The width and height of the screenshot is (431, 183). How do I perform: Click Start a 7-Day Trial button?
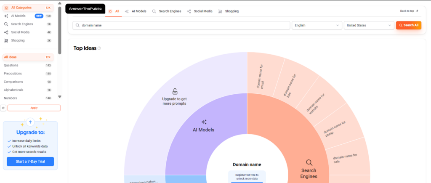point(30,162)
